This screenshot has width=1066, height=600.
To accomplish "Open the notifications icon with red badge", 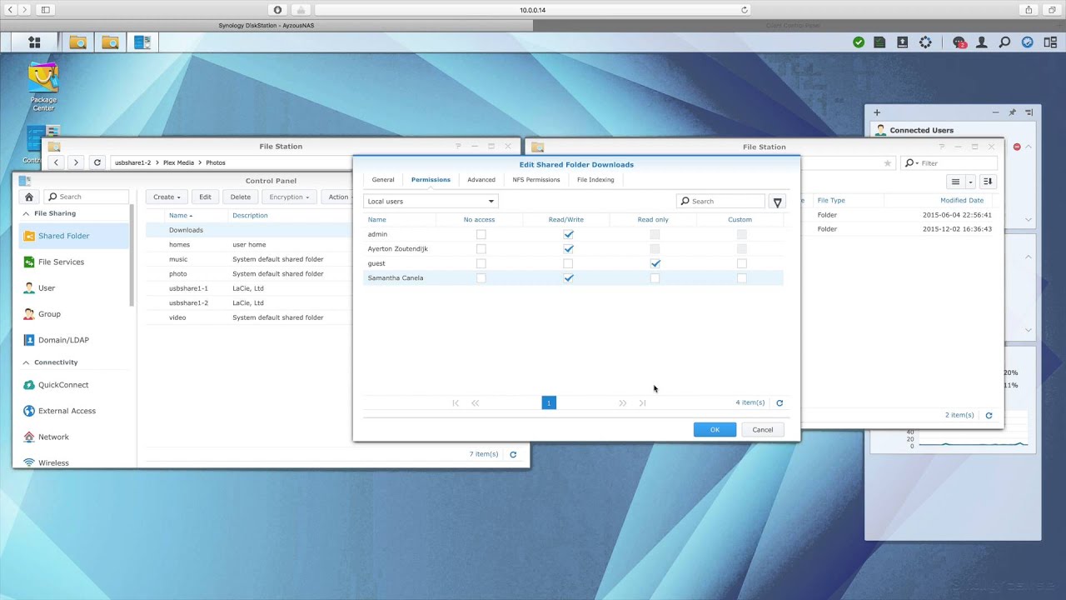I will (x=959, y=42).
